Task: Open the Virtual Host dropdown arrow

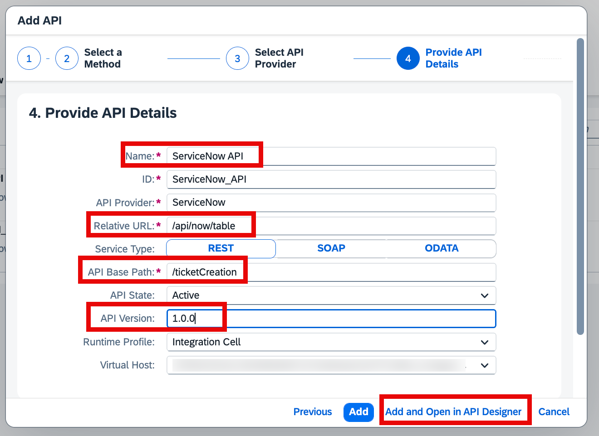Action: (485, 365)
